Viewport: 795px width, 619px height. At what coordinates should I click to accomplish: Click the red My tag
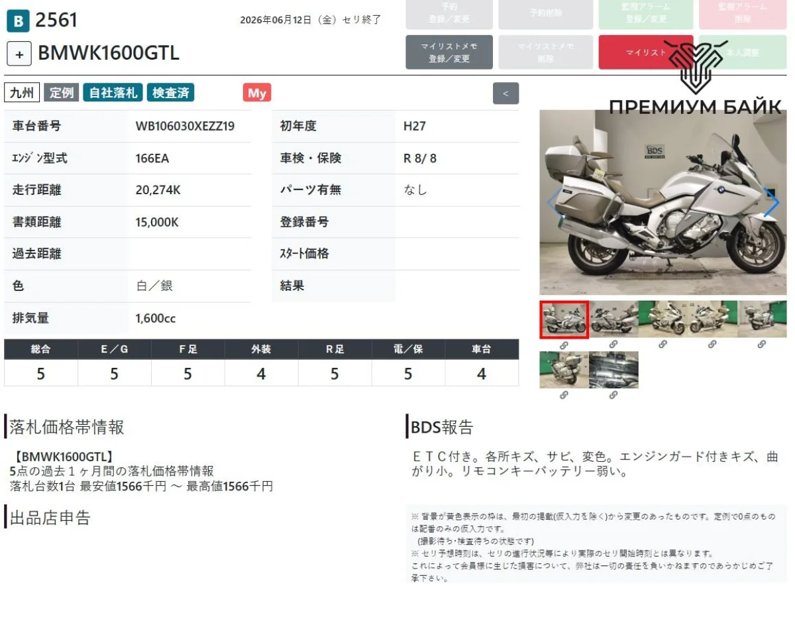(x=257, y=93)
